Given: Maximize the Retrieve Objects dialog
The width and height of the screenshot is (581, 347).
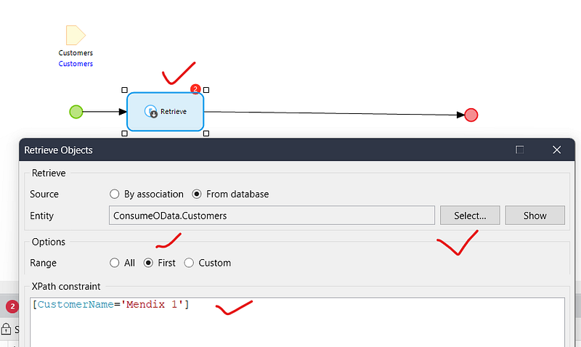Looking at the screenshot, I should click(520, 150).
